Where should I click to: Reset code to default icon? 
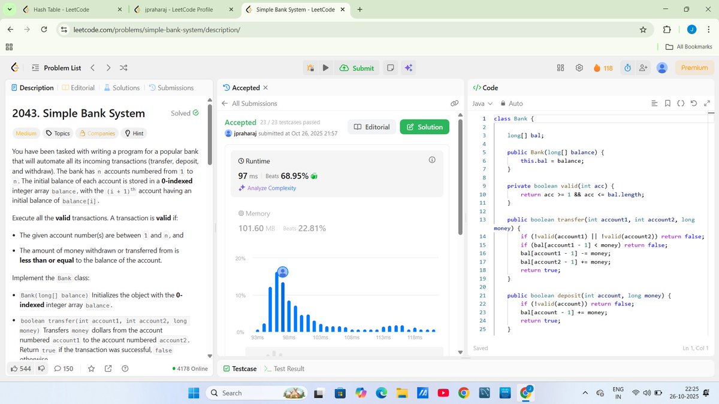(694, 104)
